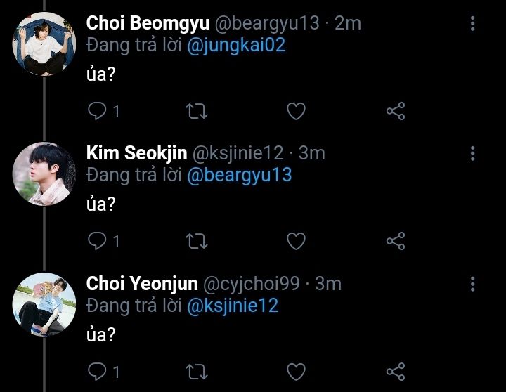
Task: Open the @ksjinie12 mention link
Action: (233, 305)
